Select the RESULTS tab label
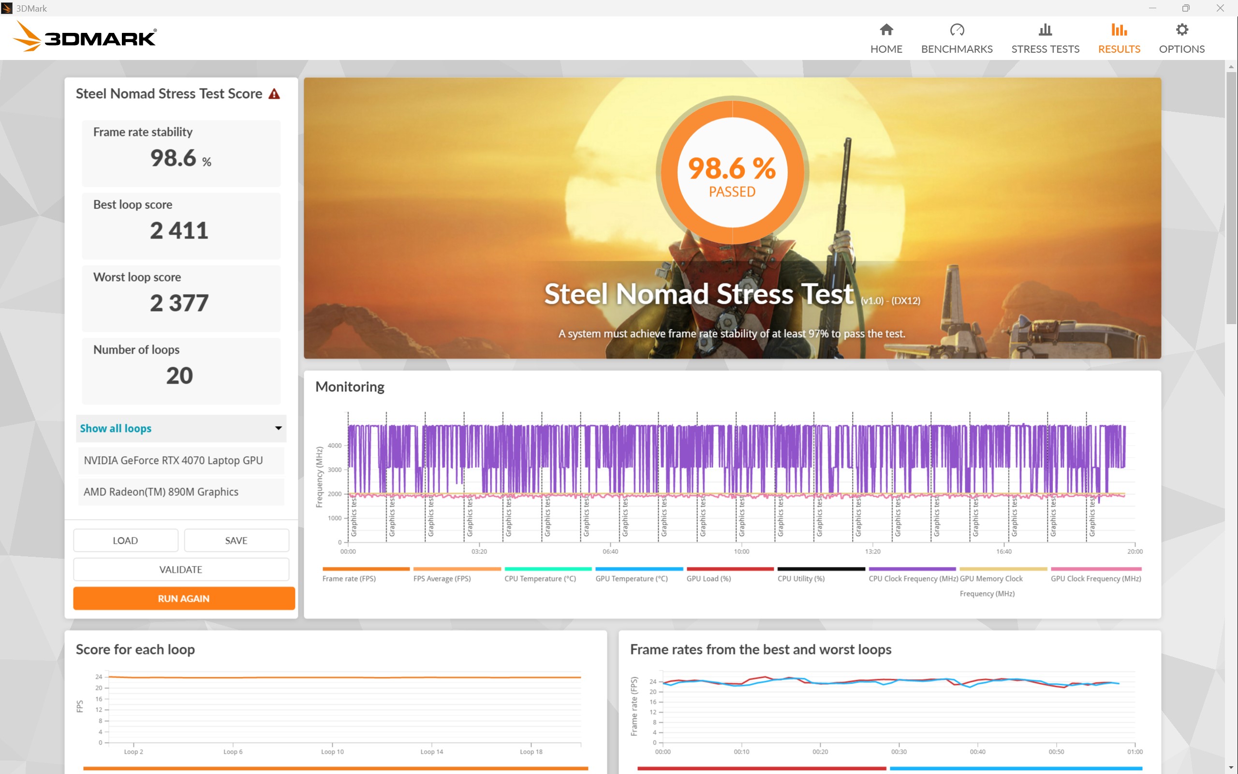Screen dimensions: 1238x774 pyautogui.click(x=1119, y=49)
